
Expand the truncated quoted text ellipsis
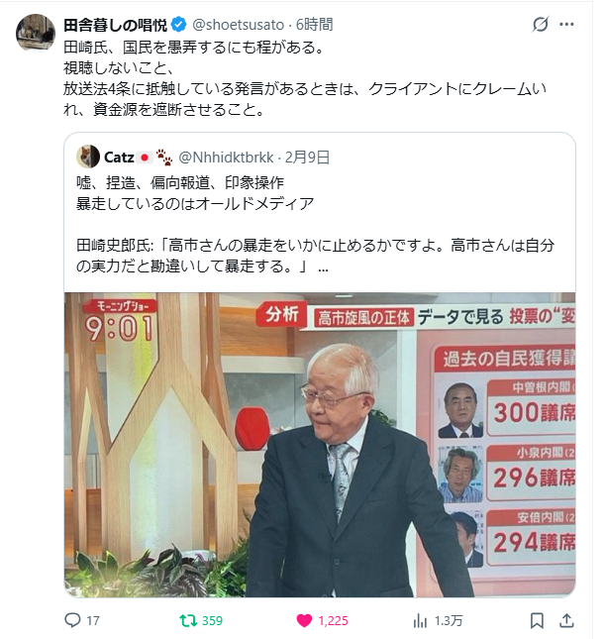pos(323,267)
